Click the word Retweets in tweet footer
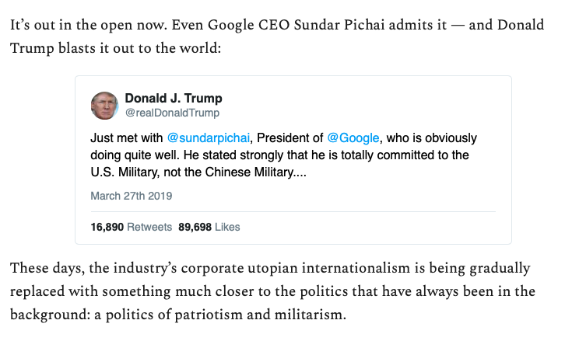This screenshot has height=341, width=565. (x=149, y=227)
